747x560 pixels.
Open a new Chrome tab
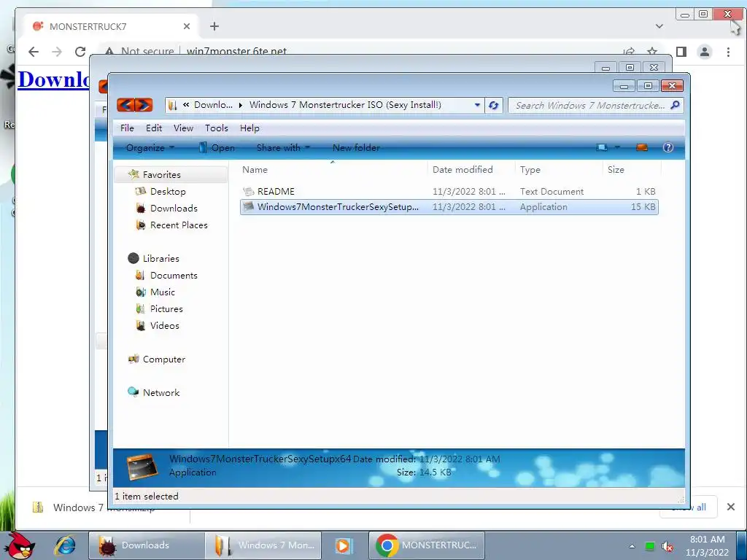[214, 26]
